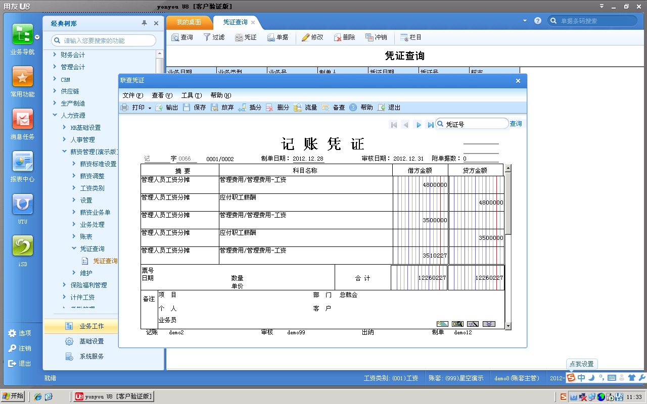Viewport: 647px width, 404px height.
Task: Click 帮助 icon in the voucher dialog toolbar
Action: [353, 108]
